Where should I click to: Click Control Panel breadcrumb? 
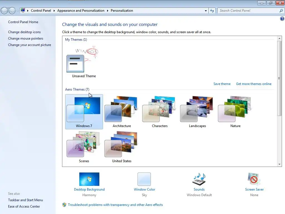coord(41,11)
